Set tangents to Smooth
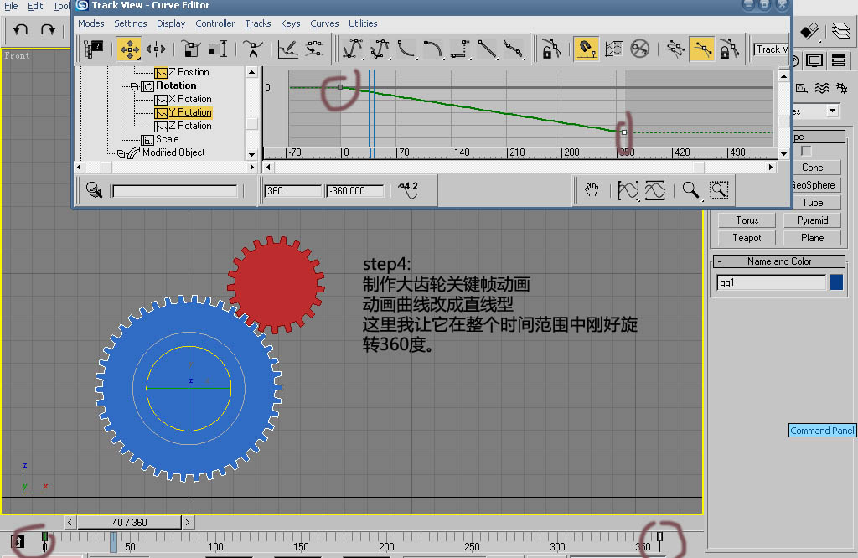The width and height of the screenshot is (858, 558). (x=513, y=49)
